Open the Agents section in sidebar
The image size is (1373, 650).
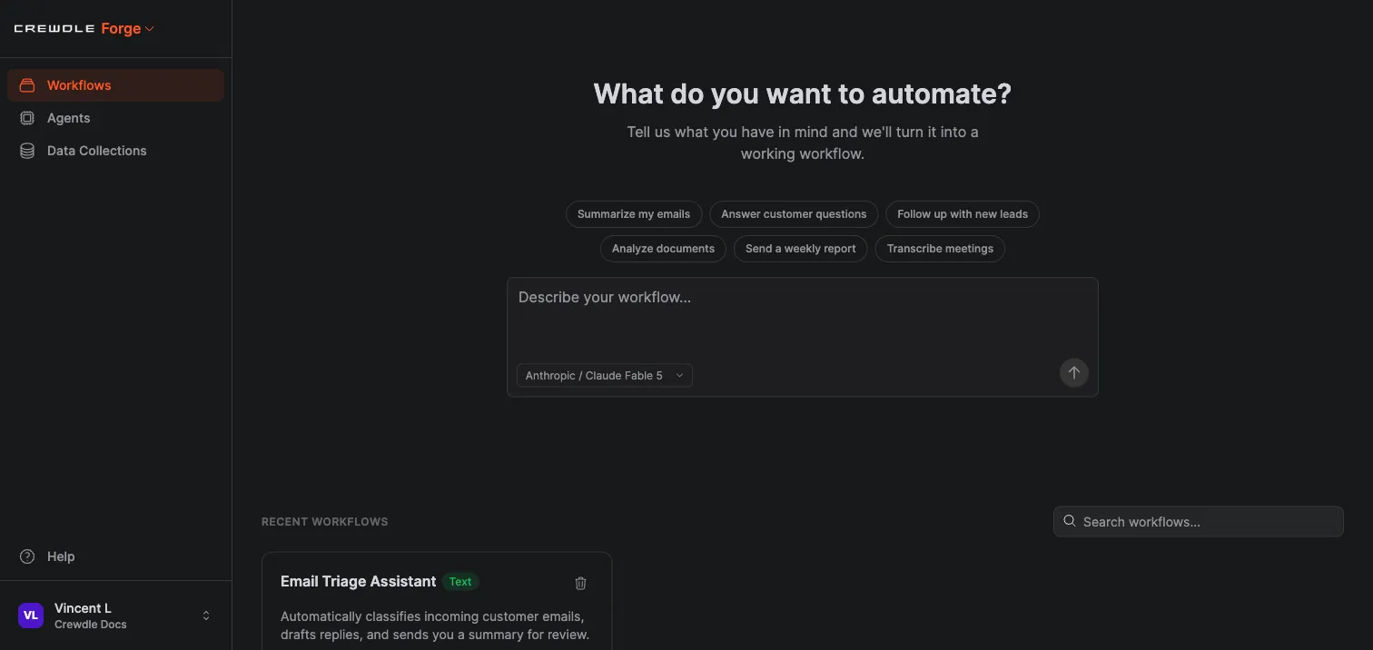[115, 118]
